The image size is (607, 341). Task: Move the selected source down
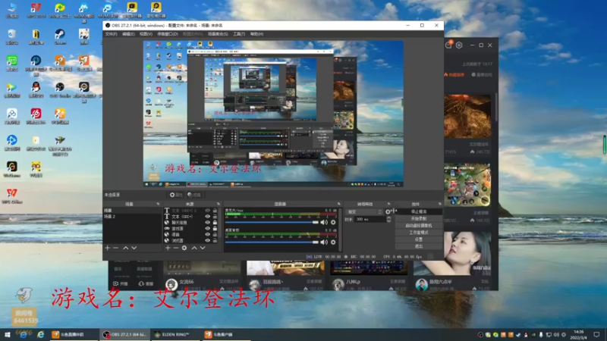[x=203, y=248]
